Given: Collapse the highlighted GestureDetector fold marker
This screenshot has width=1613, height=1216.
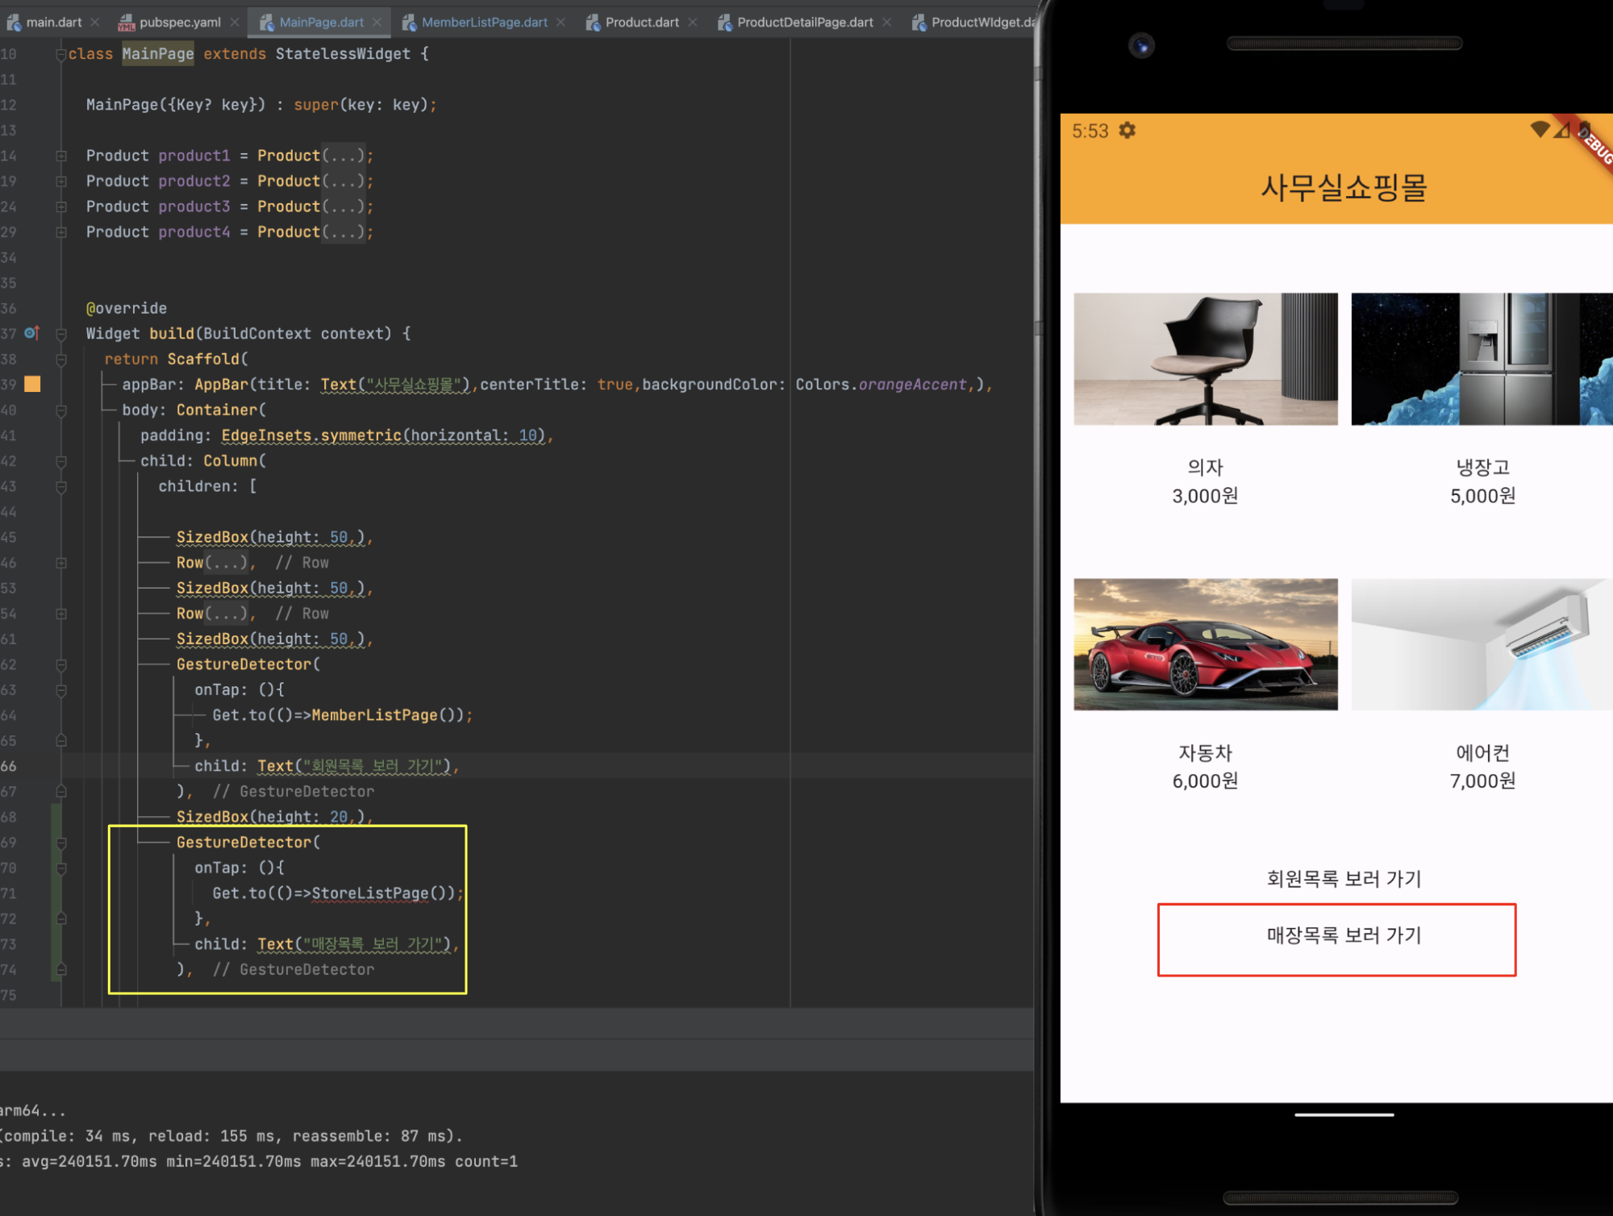Looking at the screenshot, I should pos(61,843).
